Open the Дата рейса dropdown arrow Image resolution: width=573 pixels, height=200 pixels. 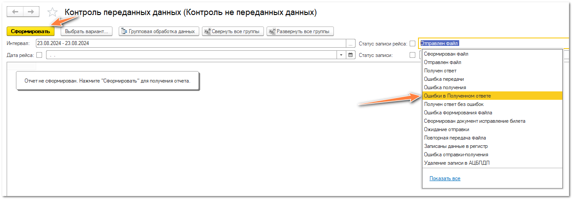tap(341, 55)
